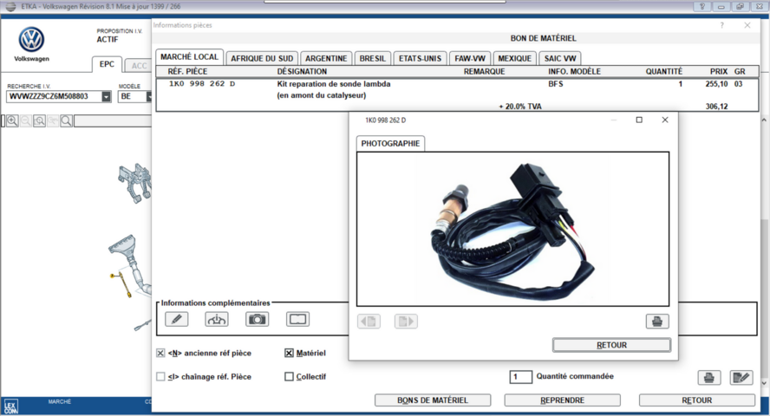Toggle <I> chaînage réf. Pièce checkbox
The height and width of the screenshot is (416, 770).
[160, 376]
